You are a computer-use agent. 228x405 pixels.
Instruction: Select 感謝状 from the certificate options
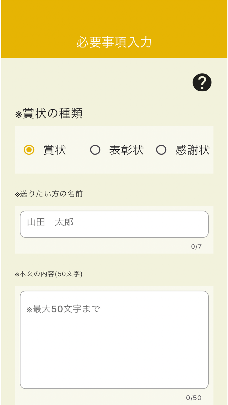[161, 150]
